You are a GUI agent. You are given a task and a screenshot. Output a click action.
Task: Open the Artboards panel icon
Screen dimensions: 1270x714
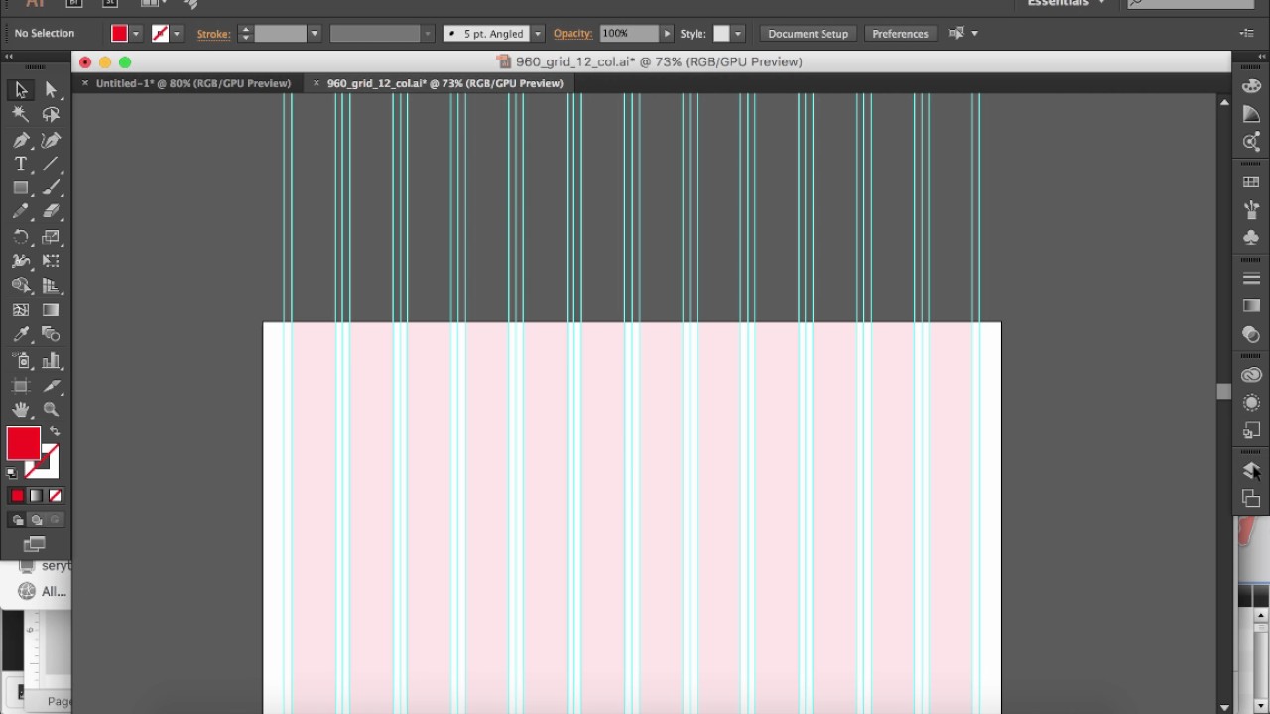click(x=1251, y=499)
